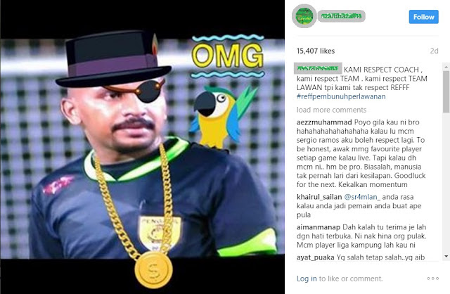Screen dimensions: 450x294
Task: Click the OMG sticker on photo
Action: click(227, 56)
